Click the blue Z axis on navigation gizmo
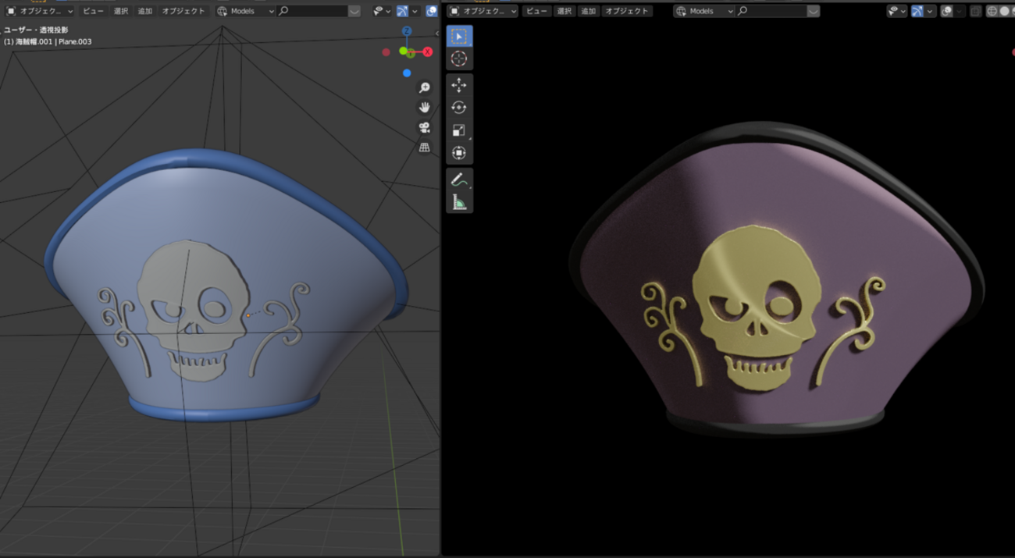The height and width of the screenshot is (558, 1015). 407,31
